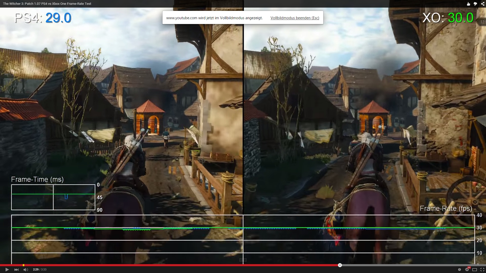This screenshot has height=273, width=486.
Task: Click the Witcher 3 video title
Action: tap(47, 4)
